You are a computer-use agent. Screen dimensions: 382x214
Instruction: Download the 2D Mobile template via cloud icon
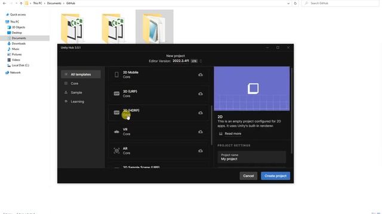(x=201, y=74)
